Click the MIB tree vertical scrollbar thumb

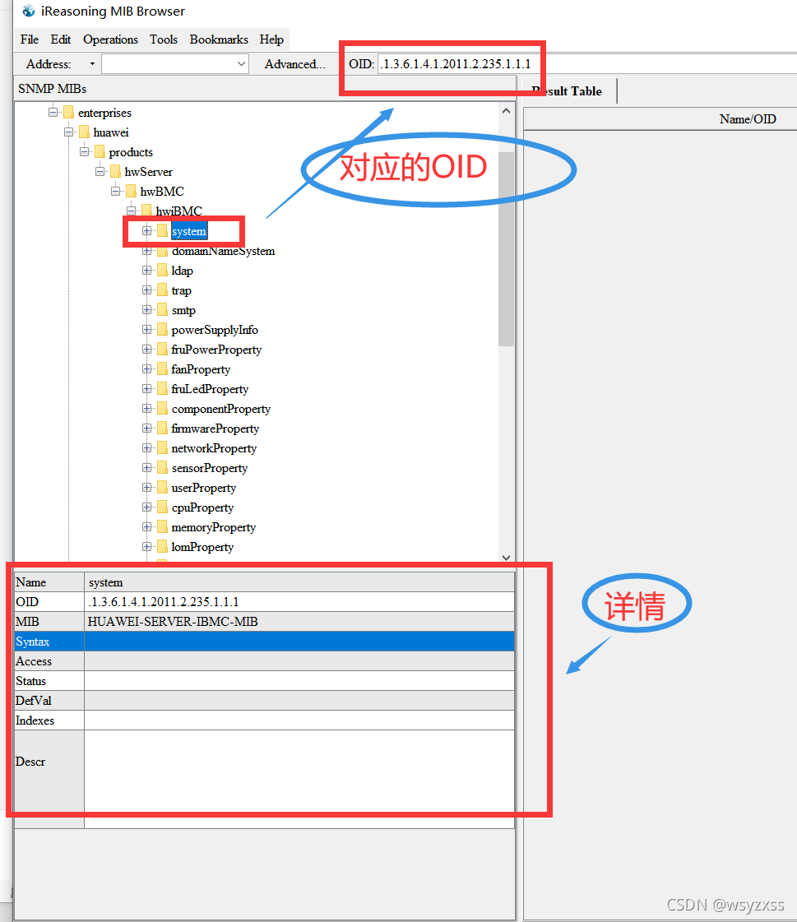tap(506, 248)
